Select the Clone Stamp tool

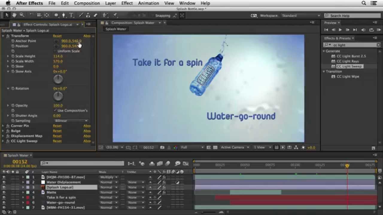point(88,15)
